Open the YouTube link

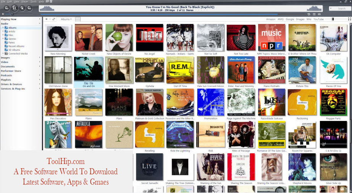click(x=318, y=19)
